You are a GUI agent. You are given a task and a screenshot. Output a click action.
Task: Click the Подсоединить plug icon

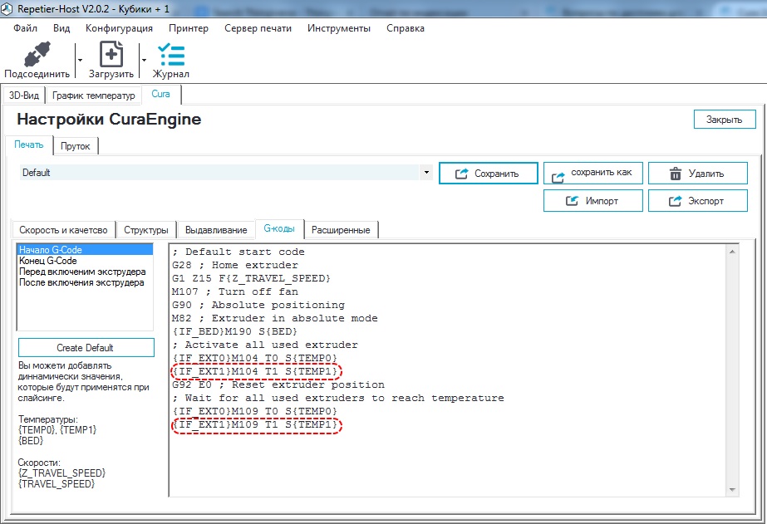click(36, 55)
